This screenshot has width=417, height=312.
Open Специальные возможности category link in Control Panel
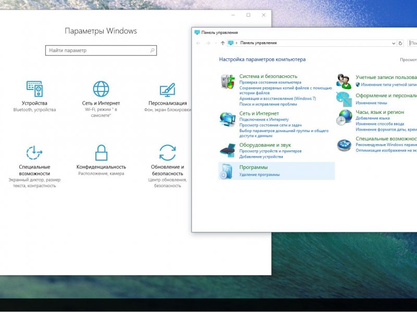point(386,139)
